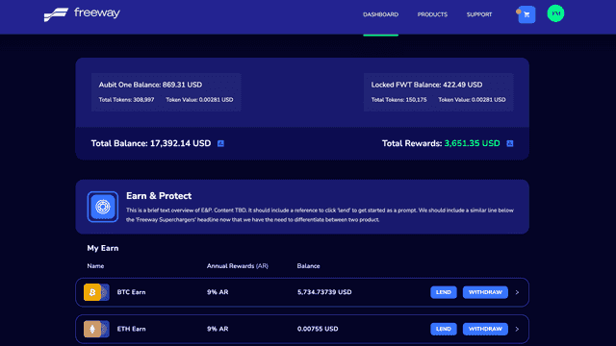Go to the Products menu item
This screenshot has height=346, width=616.
point(432,14)
